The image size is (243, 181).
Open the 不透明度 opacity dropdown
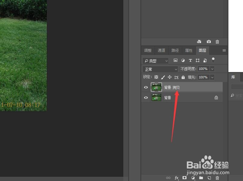(213, 69)
